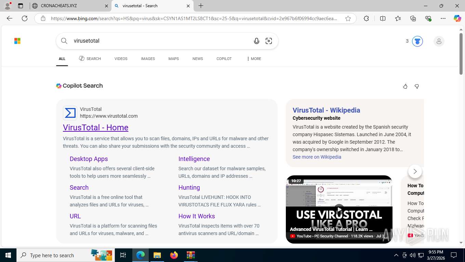Viewport: 465px width, 262px height.
Task: Open WinRAR icon on taskbar
Action: [x=190, y=255]
